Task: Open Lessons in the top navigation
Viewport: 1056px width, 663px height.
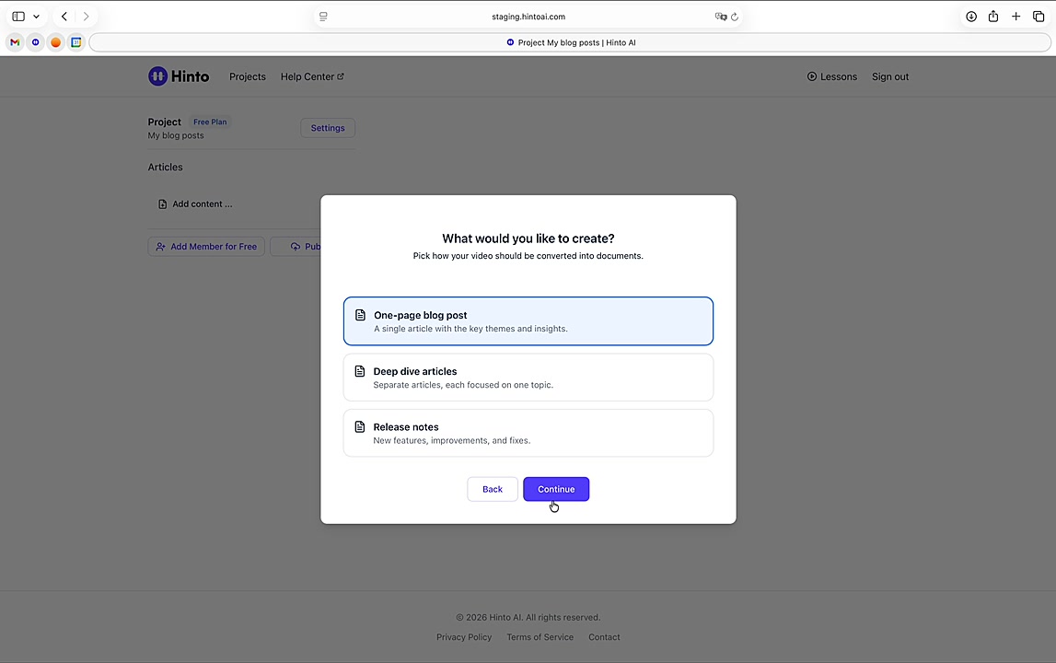Action: click(831, 76)
